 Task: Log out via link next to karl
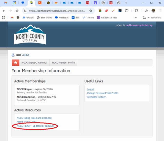(x=25, y=55)
